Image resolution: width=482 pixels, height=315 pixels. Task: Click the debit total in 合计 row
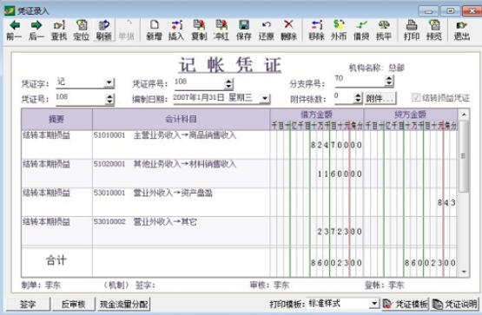click(317, 263)
